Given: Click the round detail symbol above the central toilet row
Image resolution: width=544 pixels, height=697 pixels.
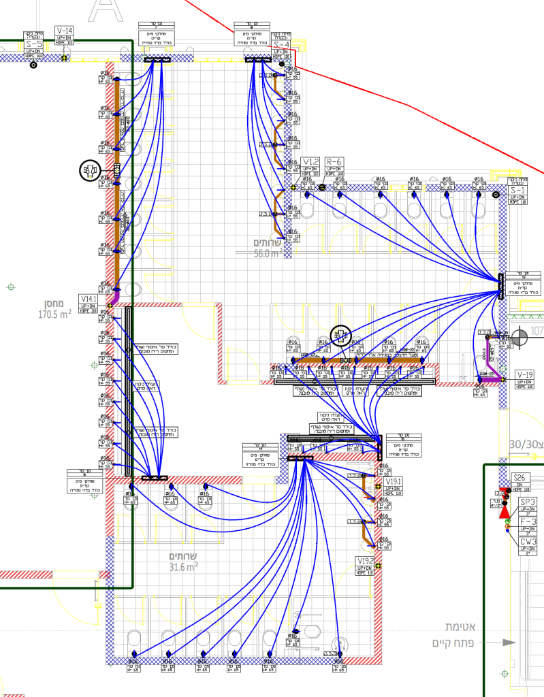Looking at the screenshot, I should [340, 336].
